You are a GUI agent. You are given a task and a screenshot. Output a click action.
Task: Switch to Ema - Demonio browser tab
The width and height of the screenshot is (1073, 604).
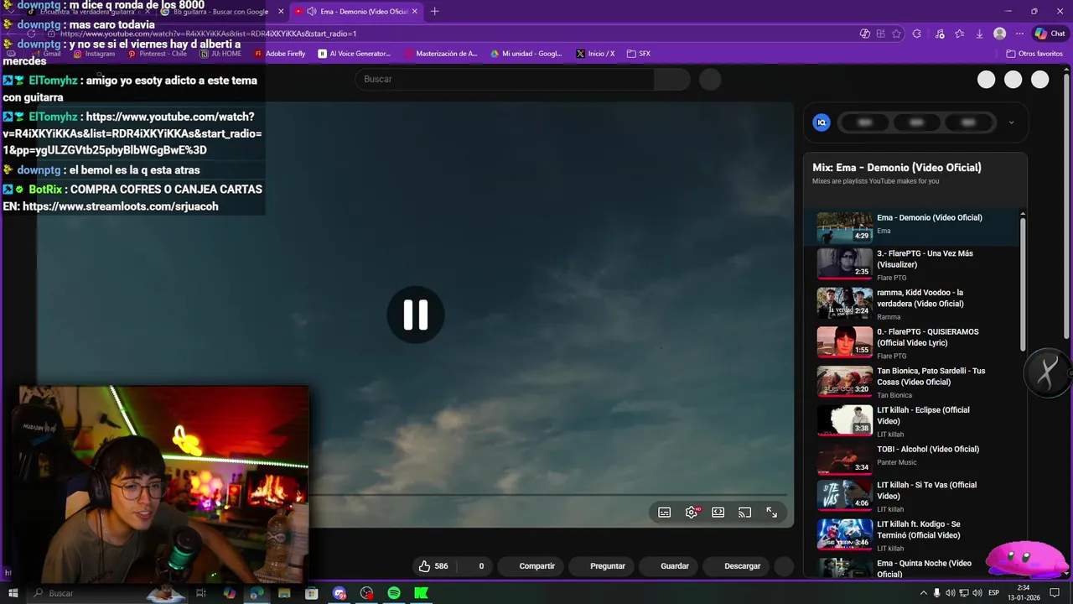point(356,12)
